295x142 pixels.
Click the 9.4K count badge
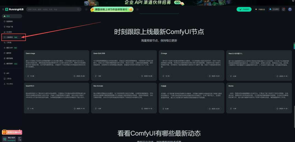pos(166,109)
